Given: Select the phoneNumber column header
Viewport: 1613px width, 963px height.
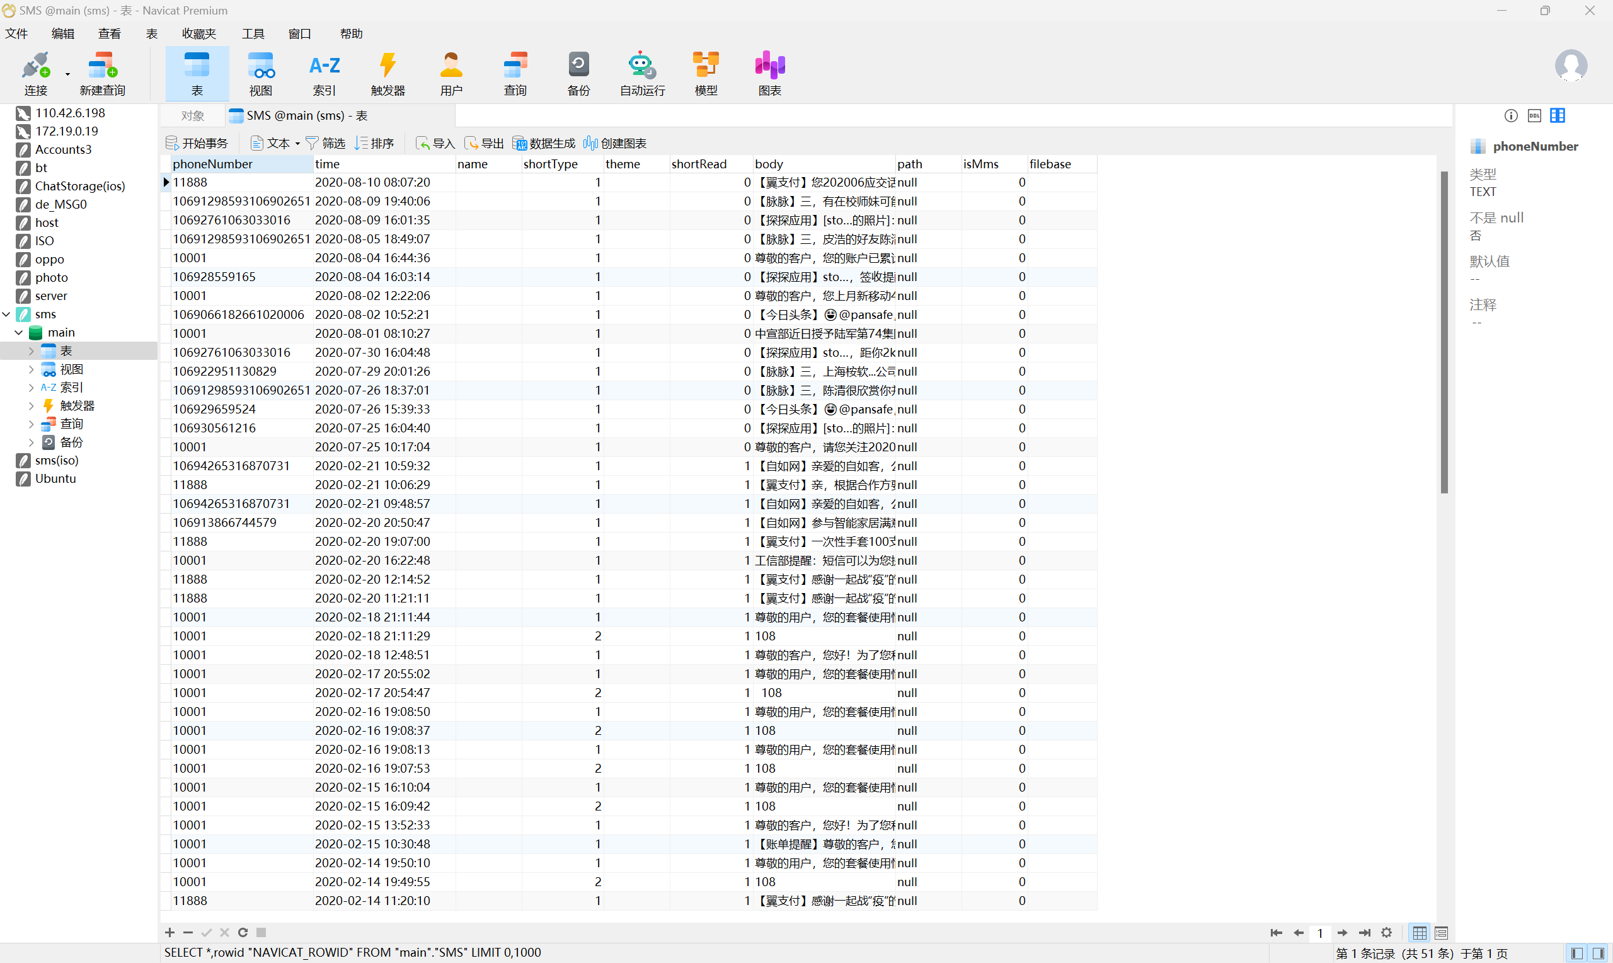Looking at the screenshot, I should click(x=242, y=164).
